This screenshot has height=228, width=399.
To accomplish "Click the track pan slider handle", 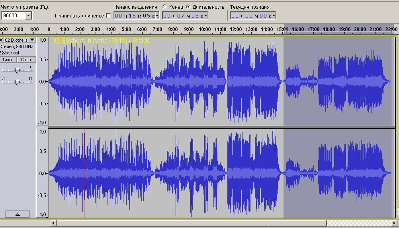I will point(17,82).
